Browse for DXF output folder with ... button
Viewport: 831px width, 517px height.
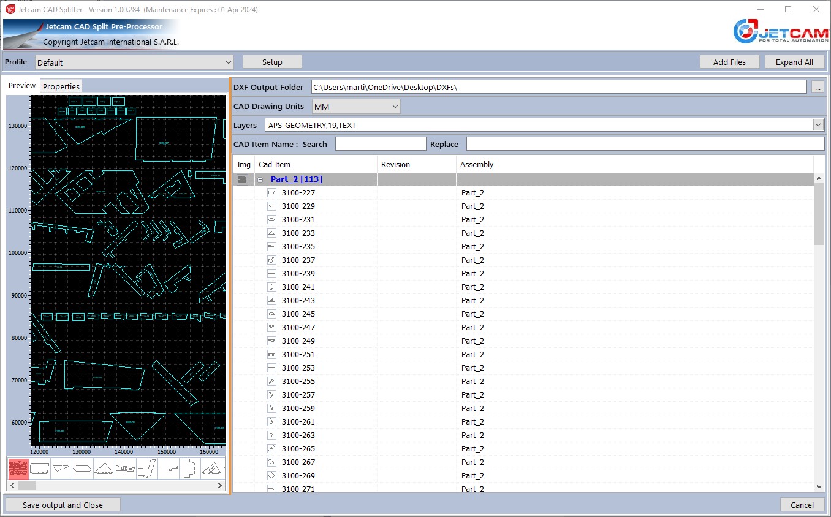pyautogui.click(x=818, y=87)
